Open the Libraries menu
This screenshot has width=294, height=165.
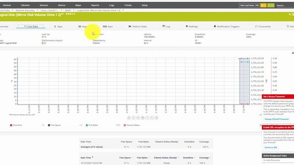click(25, 5)
